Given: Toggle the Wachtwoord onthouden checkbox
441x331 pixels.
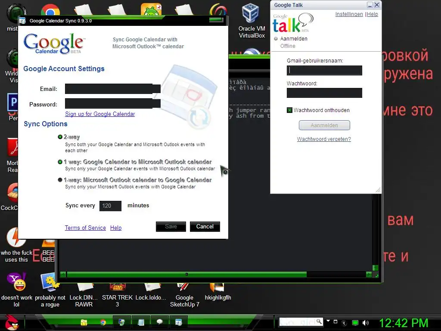Looking at the screenshot, I should coord(289,110).
